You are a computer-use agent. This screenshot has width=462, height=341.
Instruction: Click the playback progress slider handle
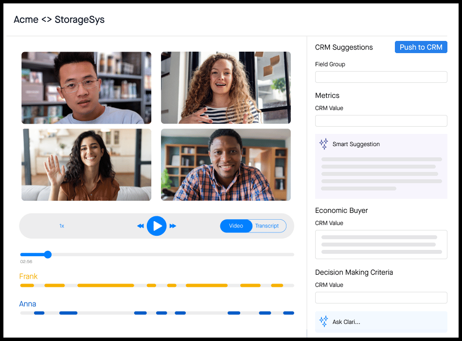[47, 254]
